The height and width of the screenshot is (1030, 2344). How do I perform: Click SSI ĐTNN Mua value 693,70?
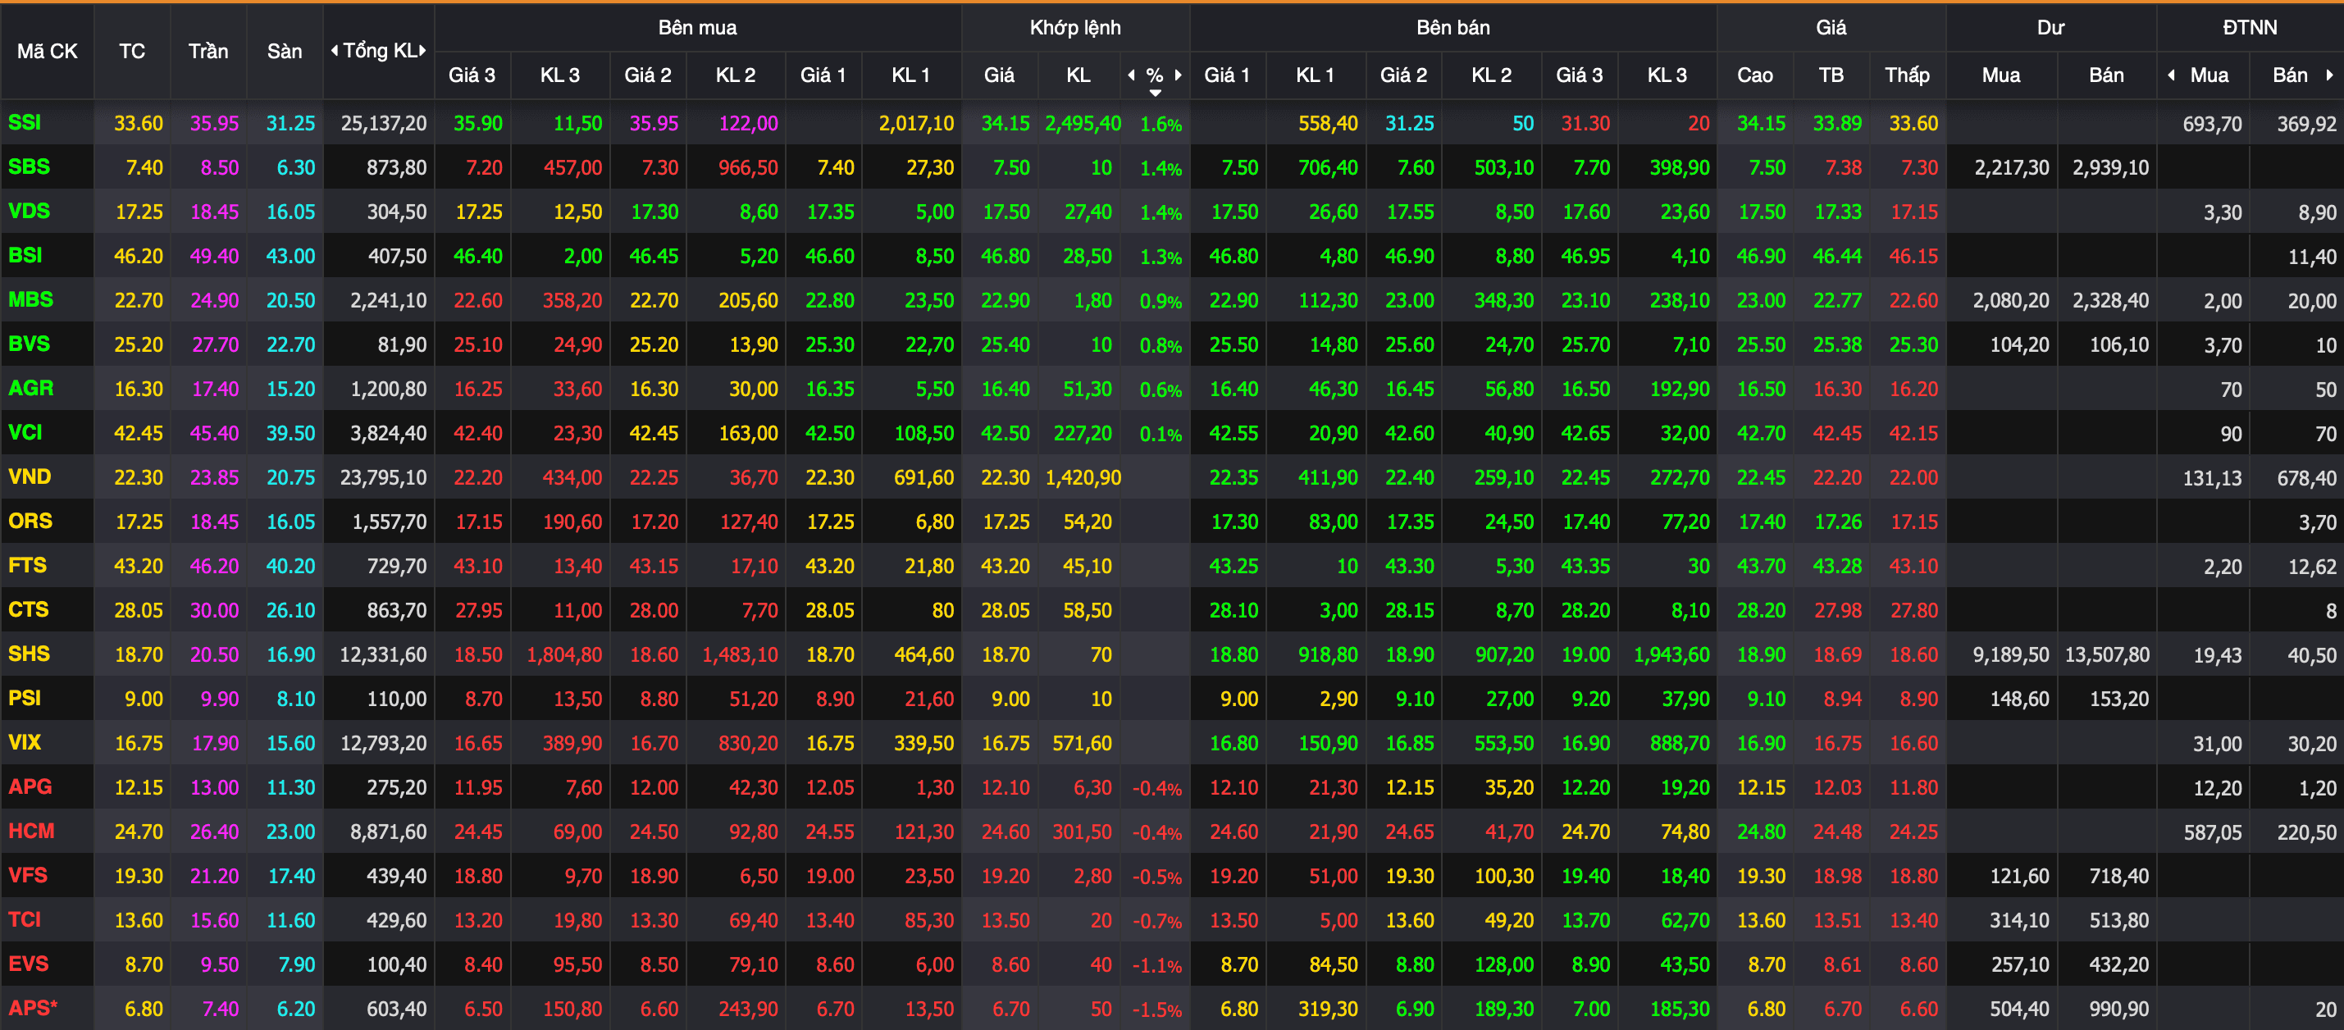point(2213,124)
